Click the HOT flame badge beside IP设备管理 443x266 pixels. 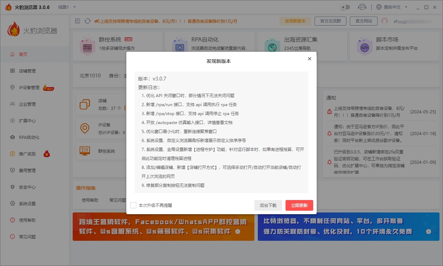click(48, 88)
